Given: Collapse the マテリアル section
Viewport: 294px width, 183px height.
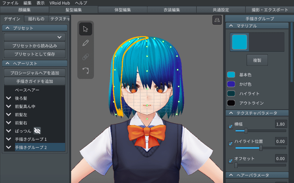Looking at the screenshot, I should point(231,26).
